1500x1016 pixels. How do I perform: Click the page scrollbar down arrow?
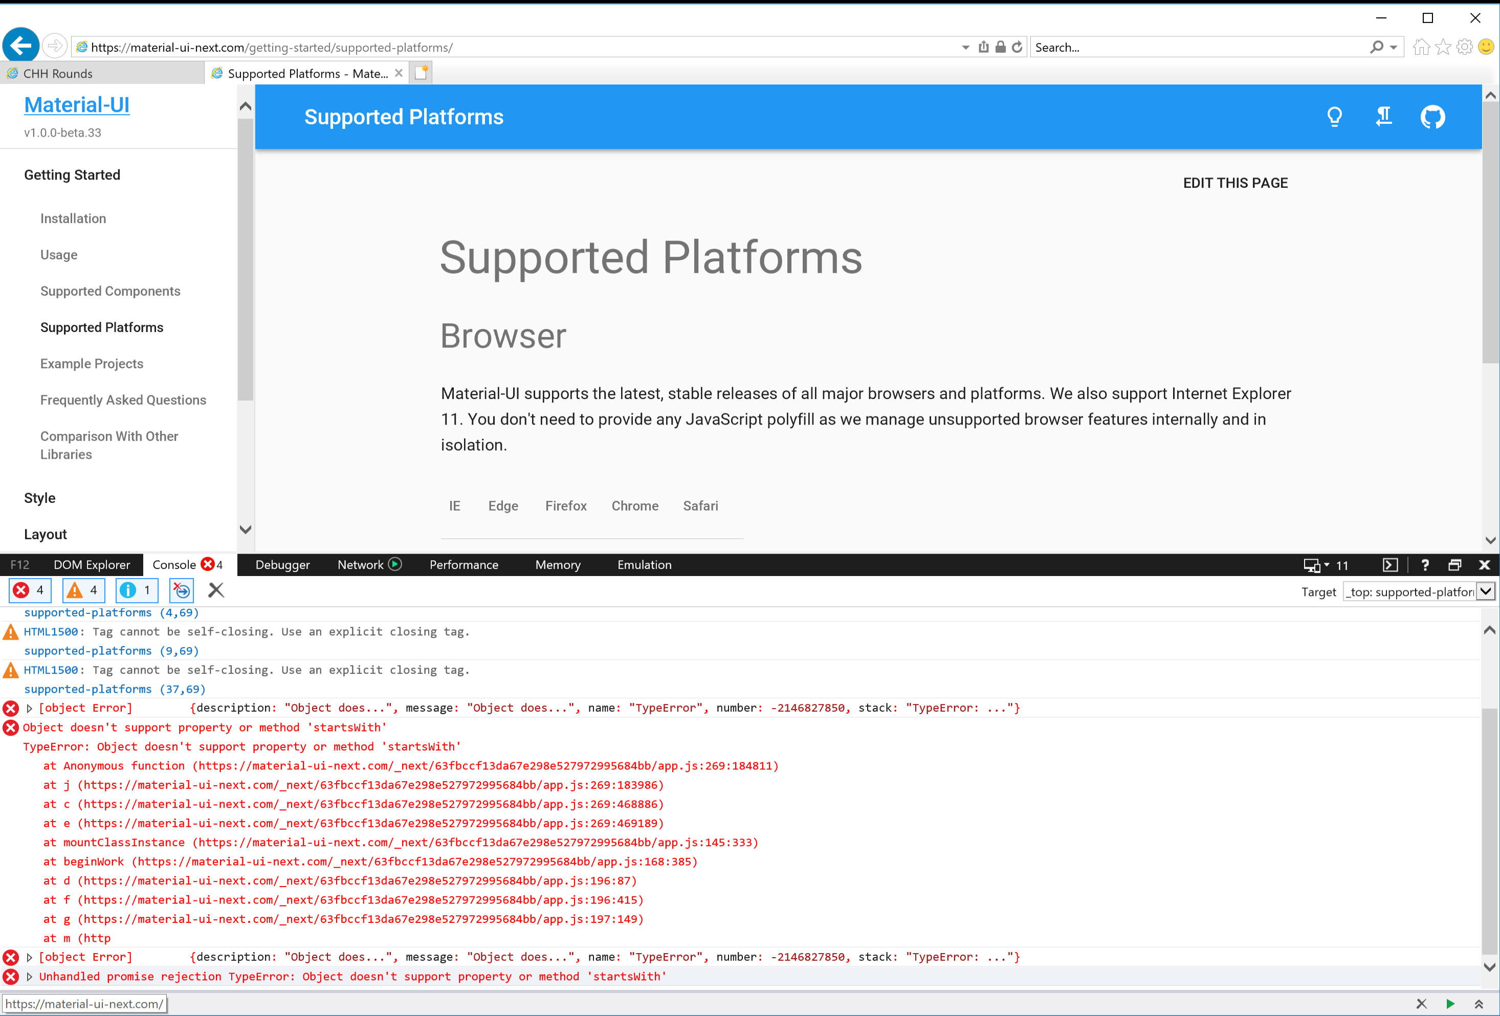1490,540
